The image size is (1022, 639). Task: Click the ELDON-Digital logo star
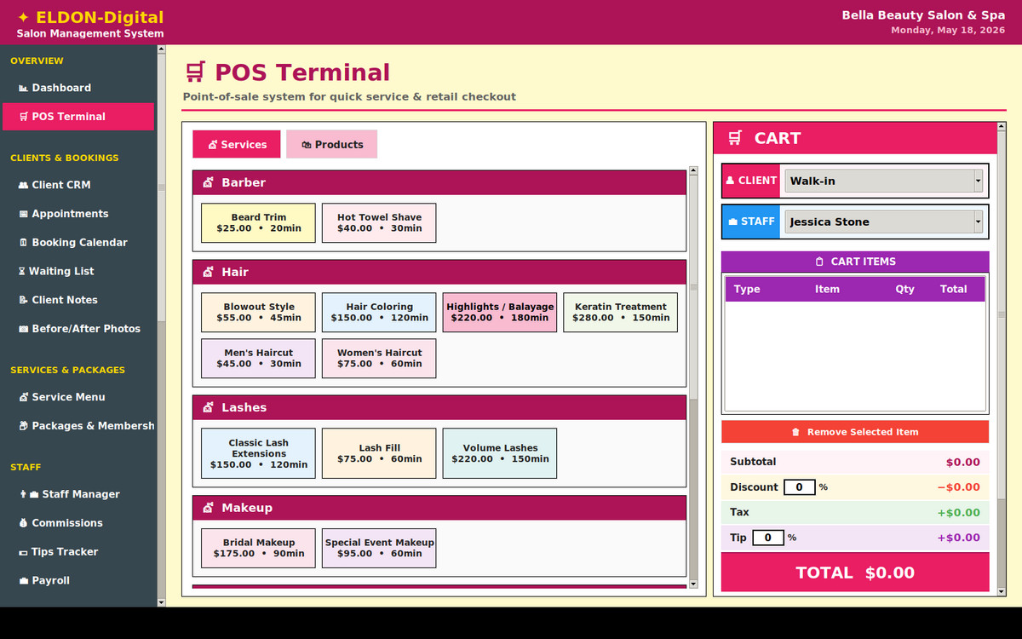(23, 17)
